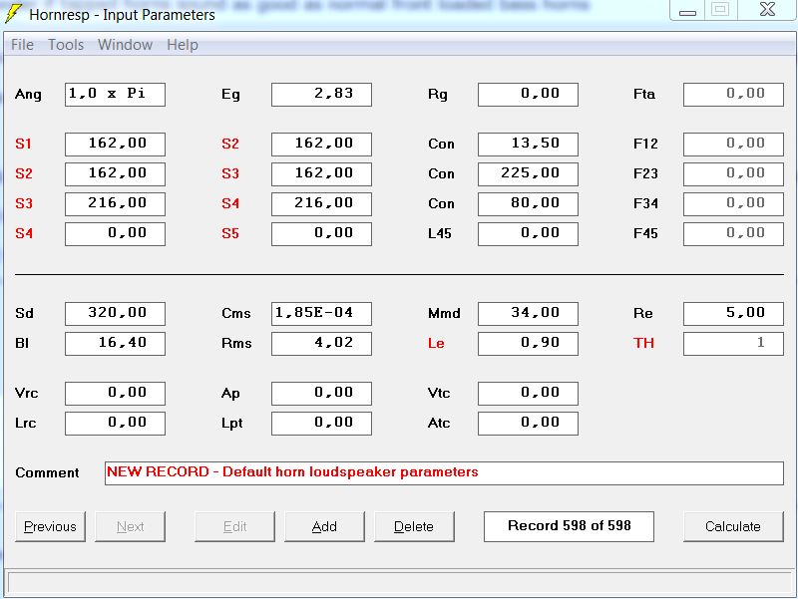The width and height of the screenshot is (798, 599).
Task: Select the L45 input field
Action: pos(528,234)
